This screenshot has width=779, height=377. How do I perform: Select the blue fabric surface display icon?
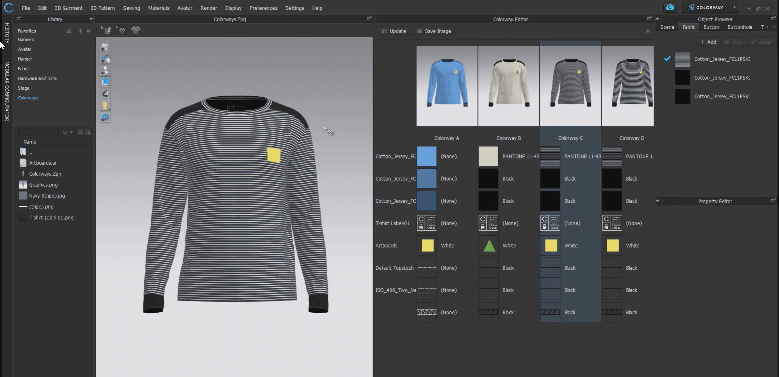tap(105, 82)
